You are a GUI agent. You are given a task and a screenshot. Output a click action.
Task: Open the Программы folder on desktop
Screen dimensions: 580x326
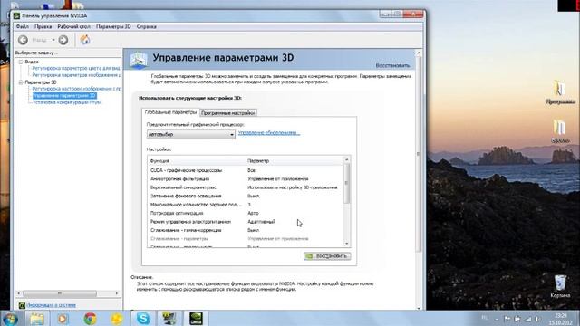coord(560,92)
